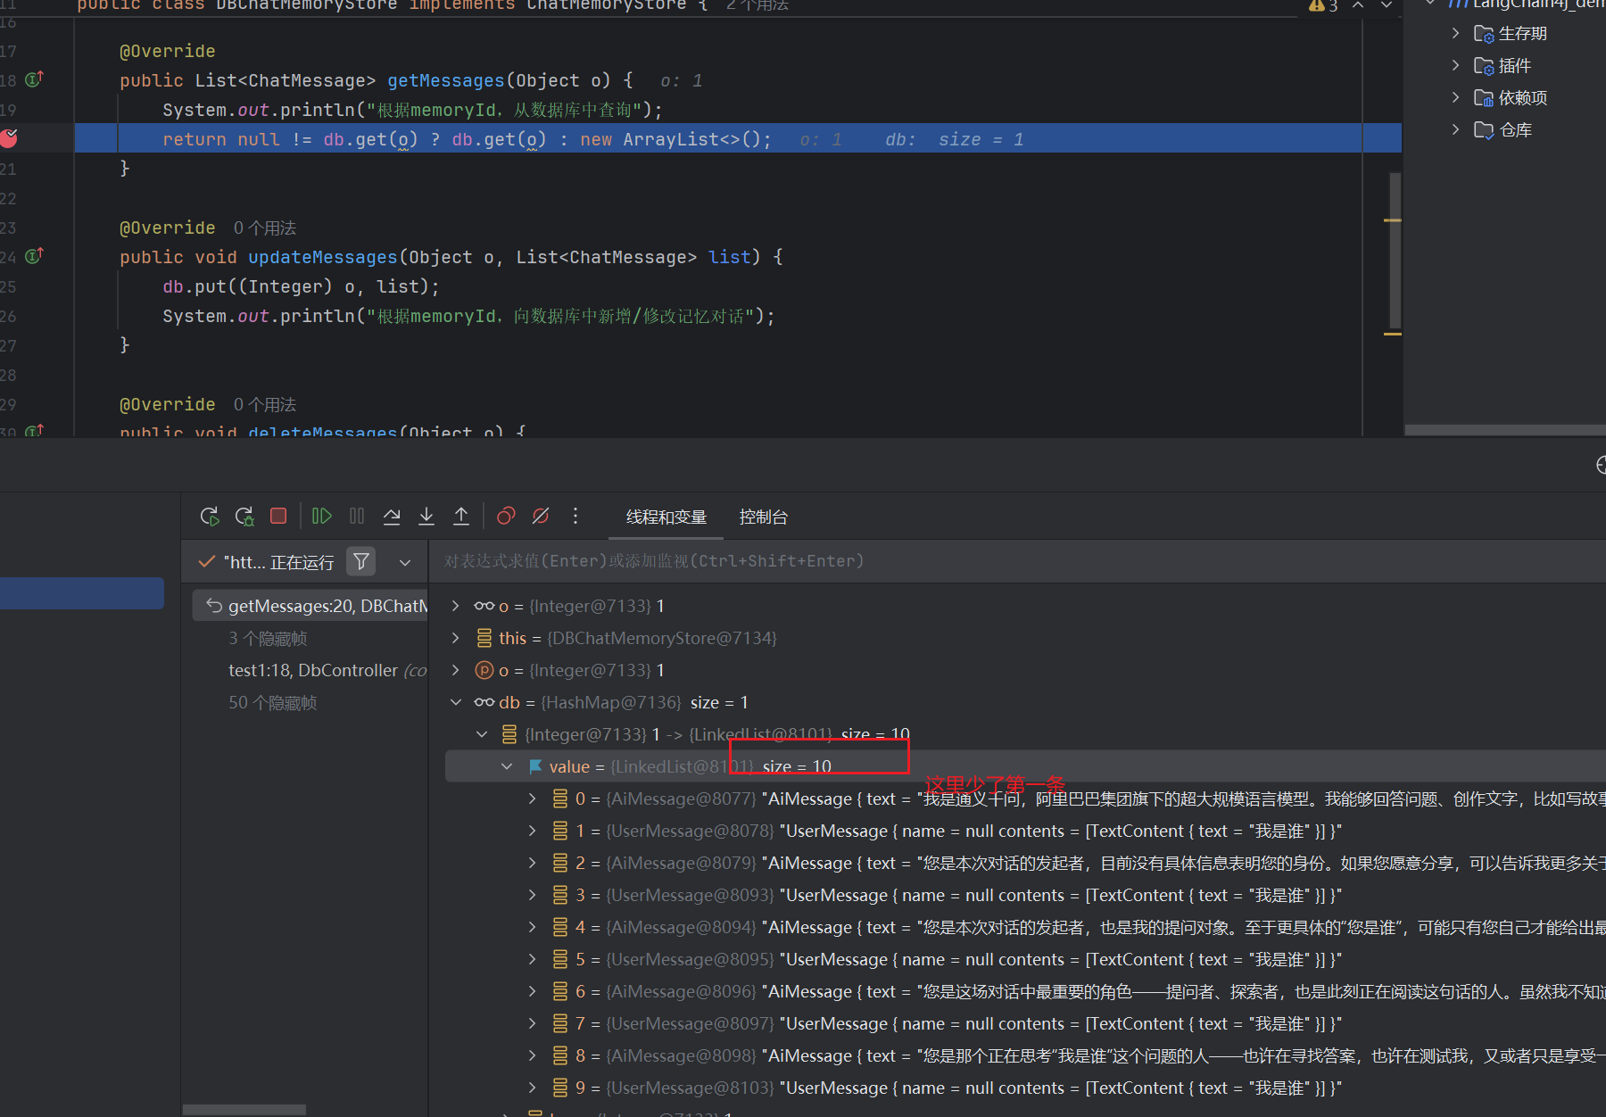Open the View Breakpoints dialog icon

506,516
